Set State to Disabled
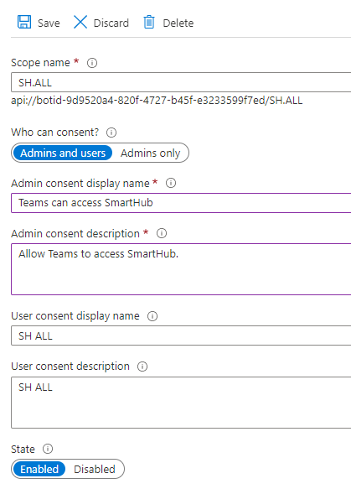Viewport: 351px width, 494px height. pos(95,469)
